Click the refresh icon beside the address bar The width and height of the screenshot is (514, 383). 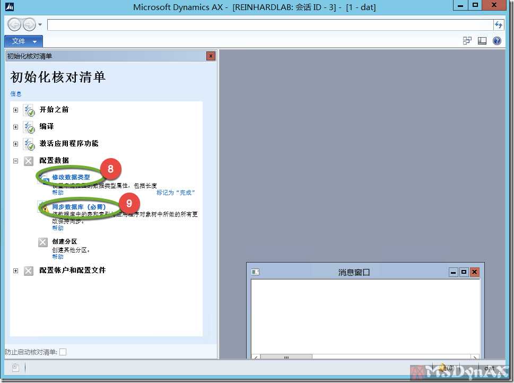[x=499, y=24]
